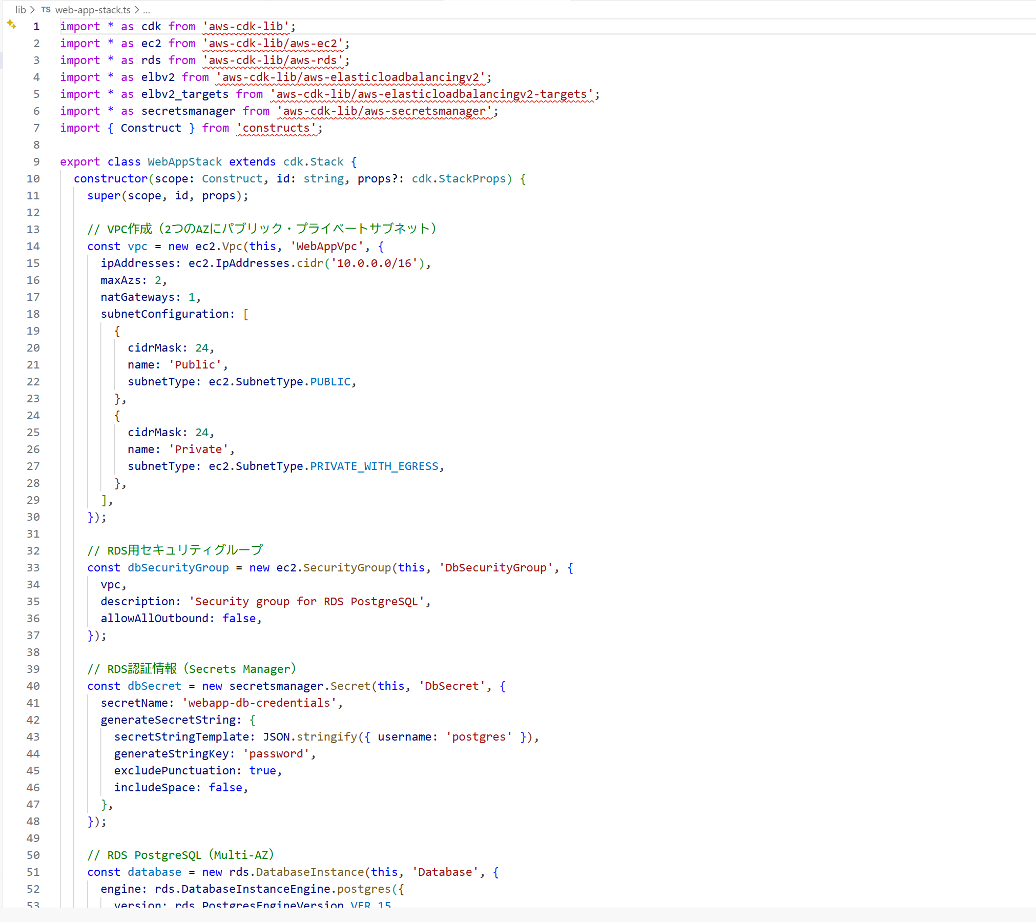Click the RDS PostgreSQL (Multi-AZ) comment

pyautogui.click(x=180, y=855)
